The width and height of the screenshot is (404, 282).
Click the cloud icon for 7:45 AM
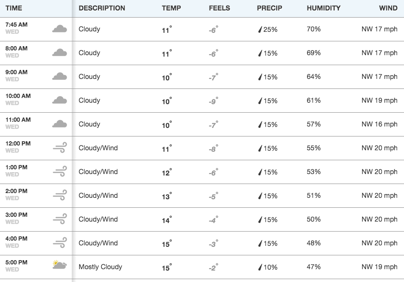click(59, 29)
